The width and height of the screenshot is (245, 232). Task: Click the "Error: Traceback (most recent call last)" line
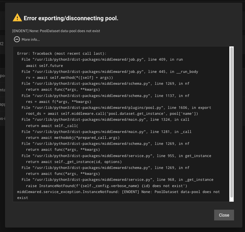[x=62, y=54]
